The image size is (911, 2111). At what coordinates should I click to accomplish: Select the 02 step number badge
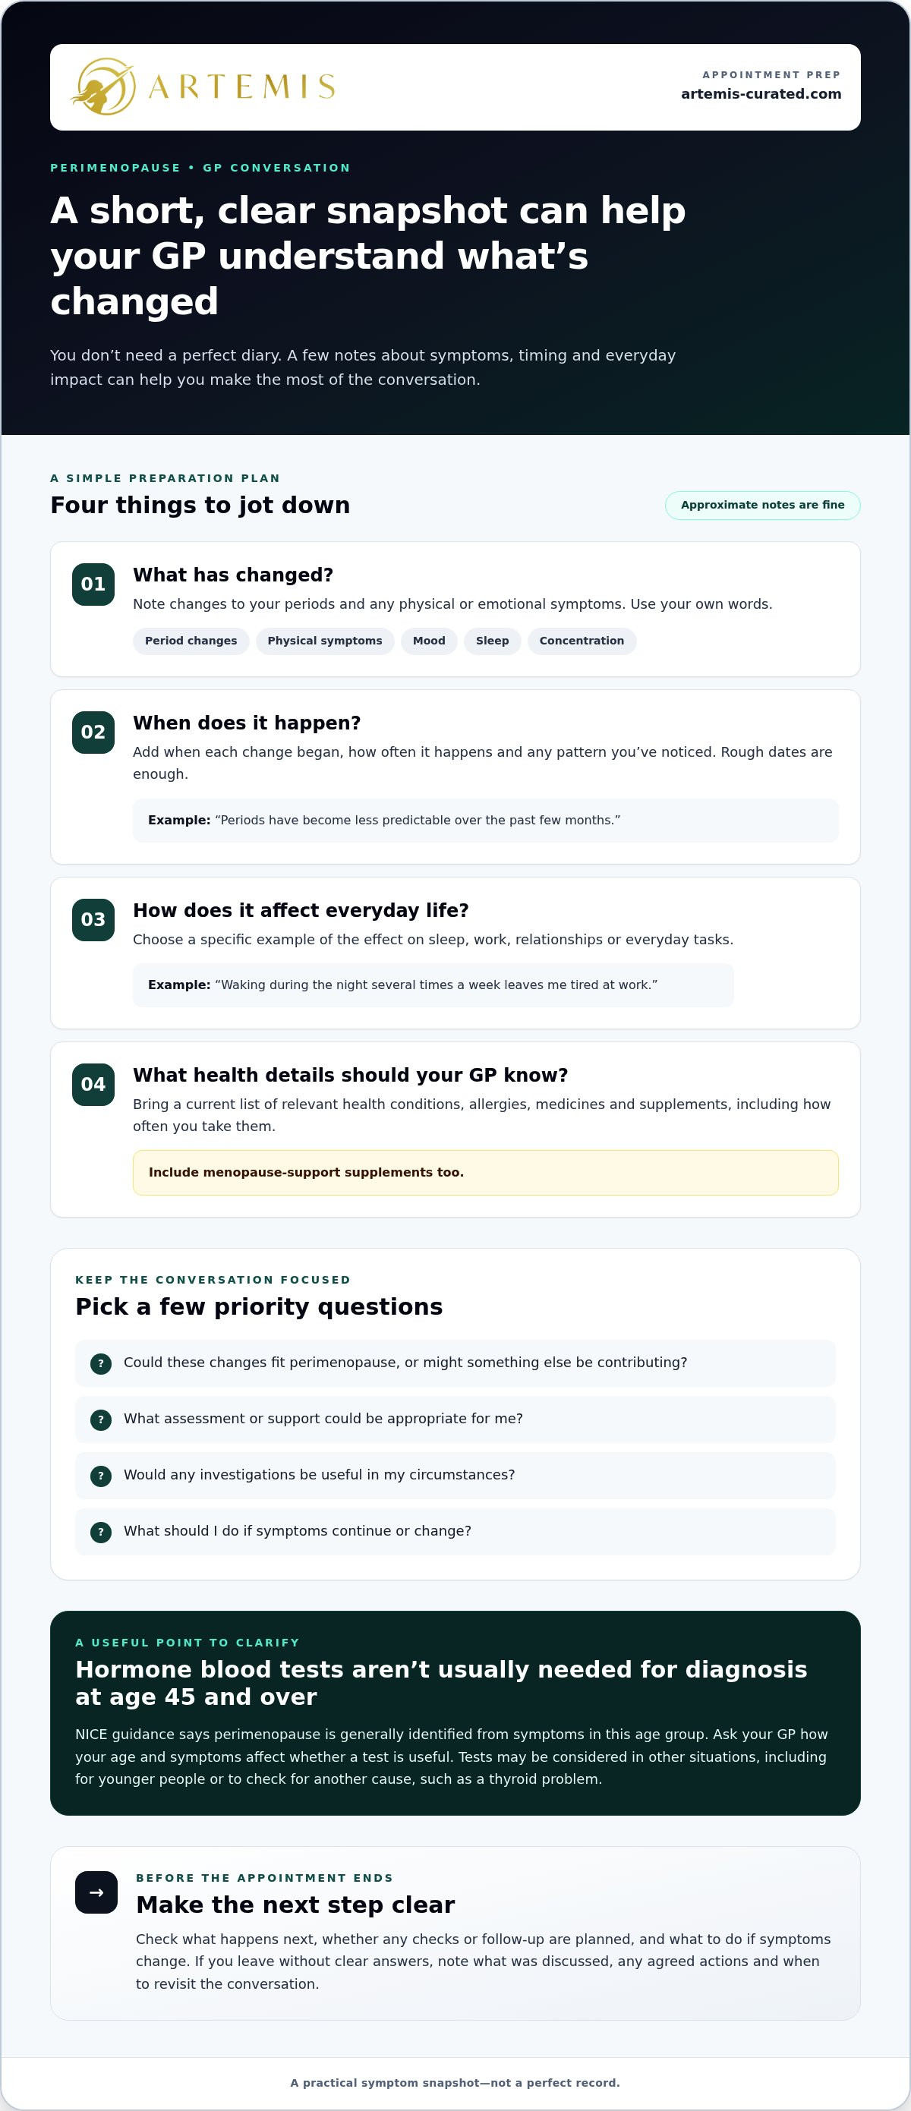93,733
